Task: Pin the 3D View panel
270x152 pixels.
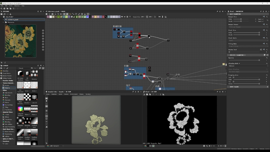Action: (133, 92)
